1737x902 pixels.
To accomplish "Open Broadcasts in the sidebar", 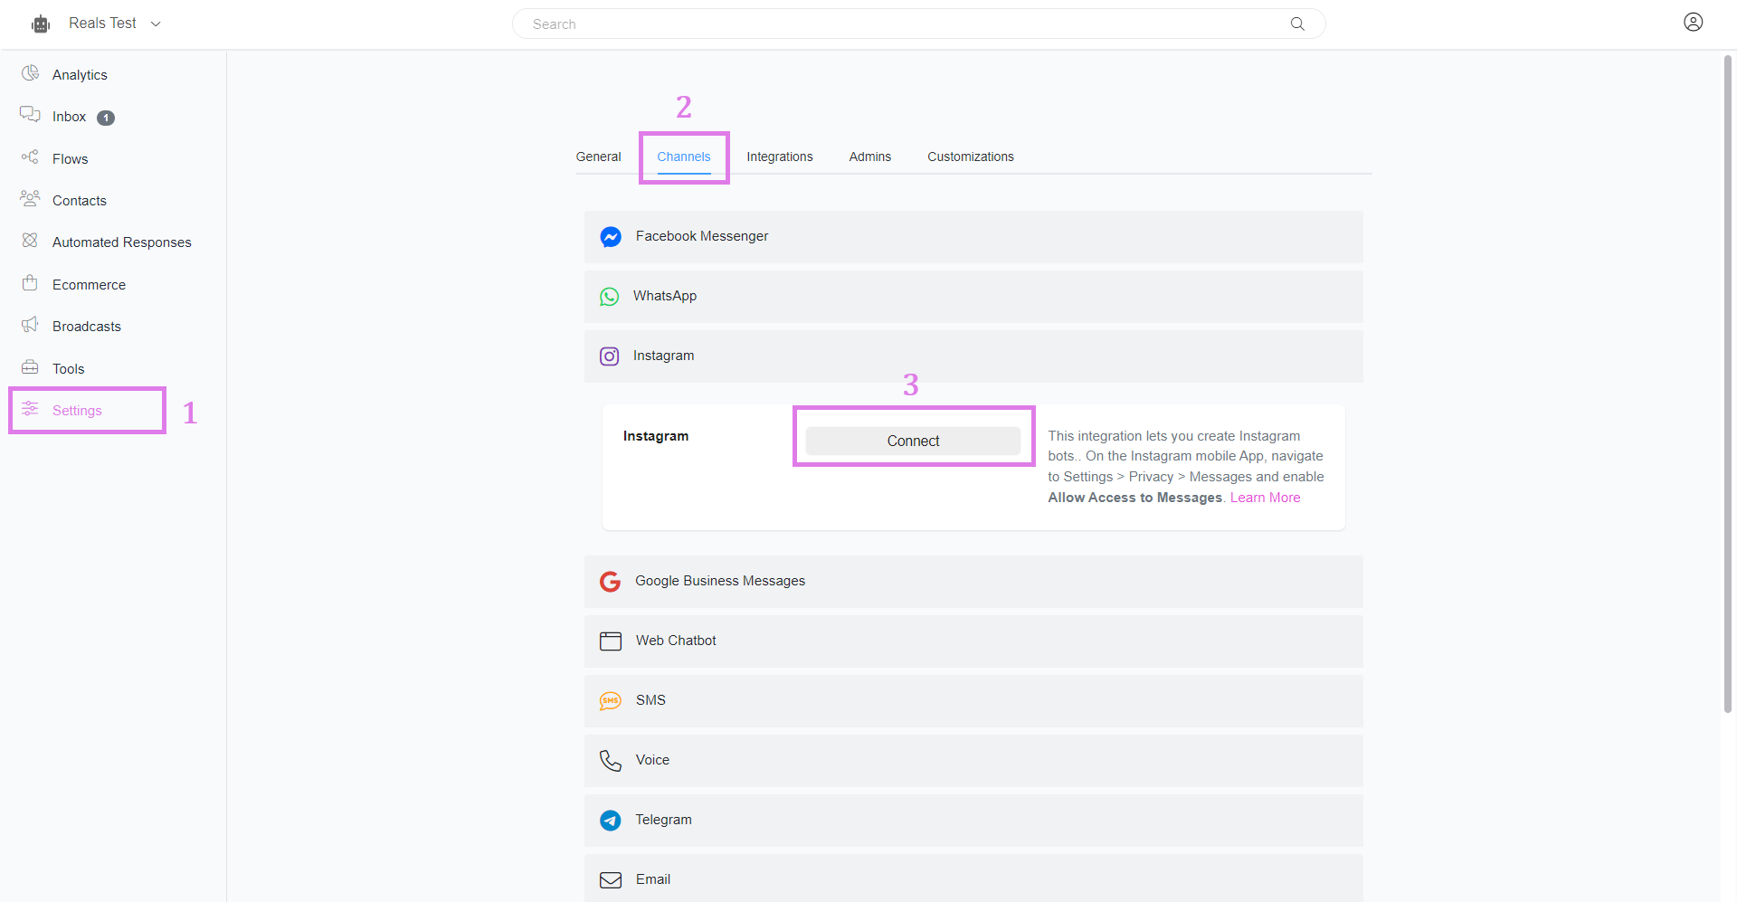I will [86, 327].
